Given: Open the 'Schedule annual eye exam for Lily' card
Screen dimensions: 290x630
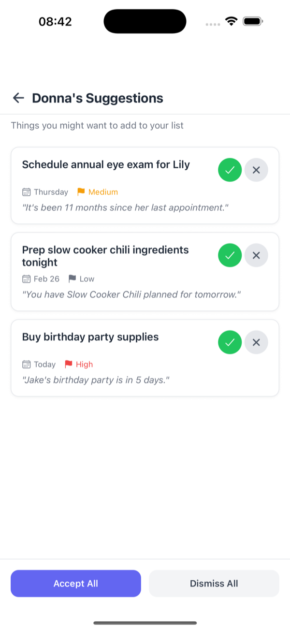Looking at the screenshot, I should click(x=106, y=164).
